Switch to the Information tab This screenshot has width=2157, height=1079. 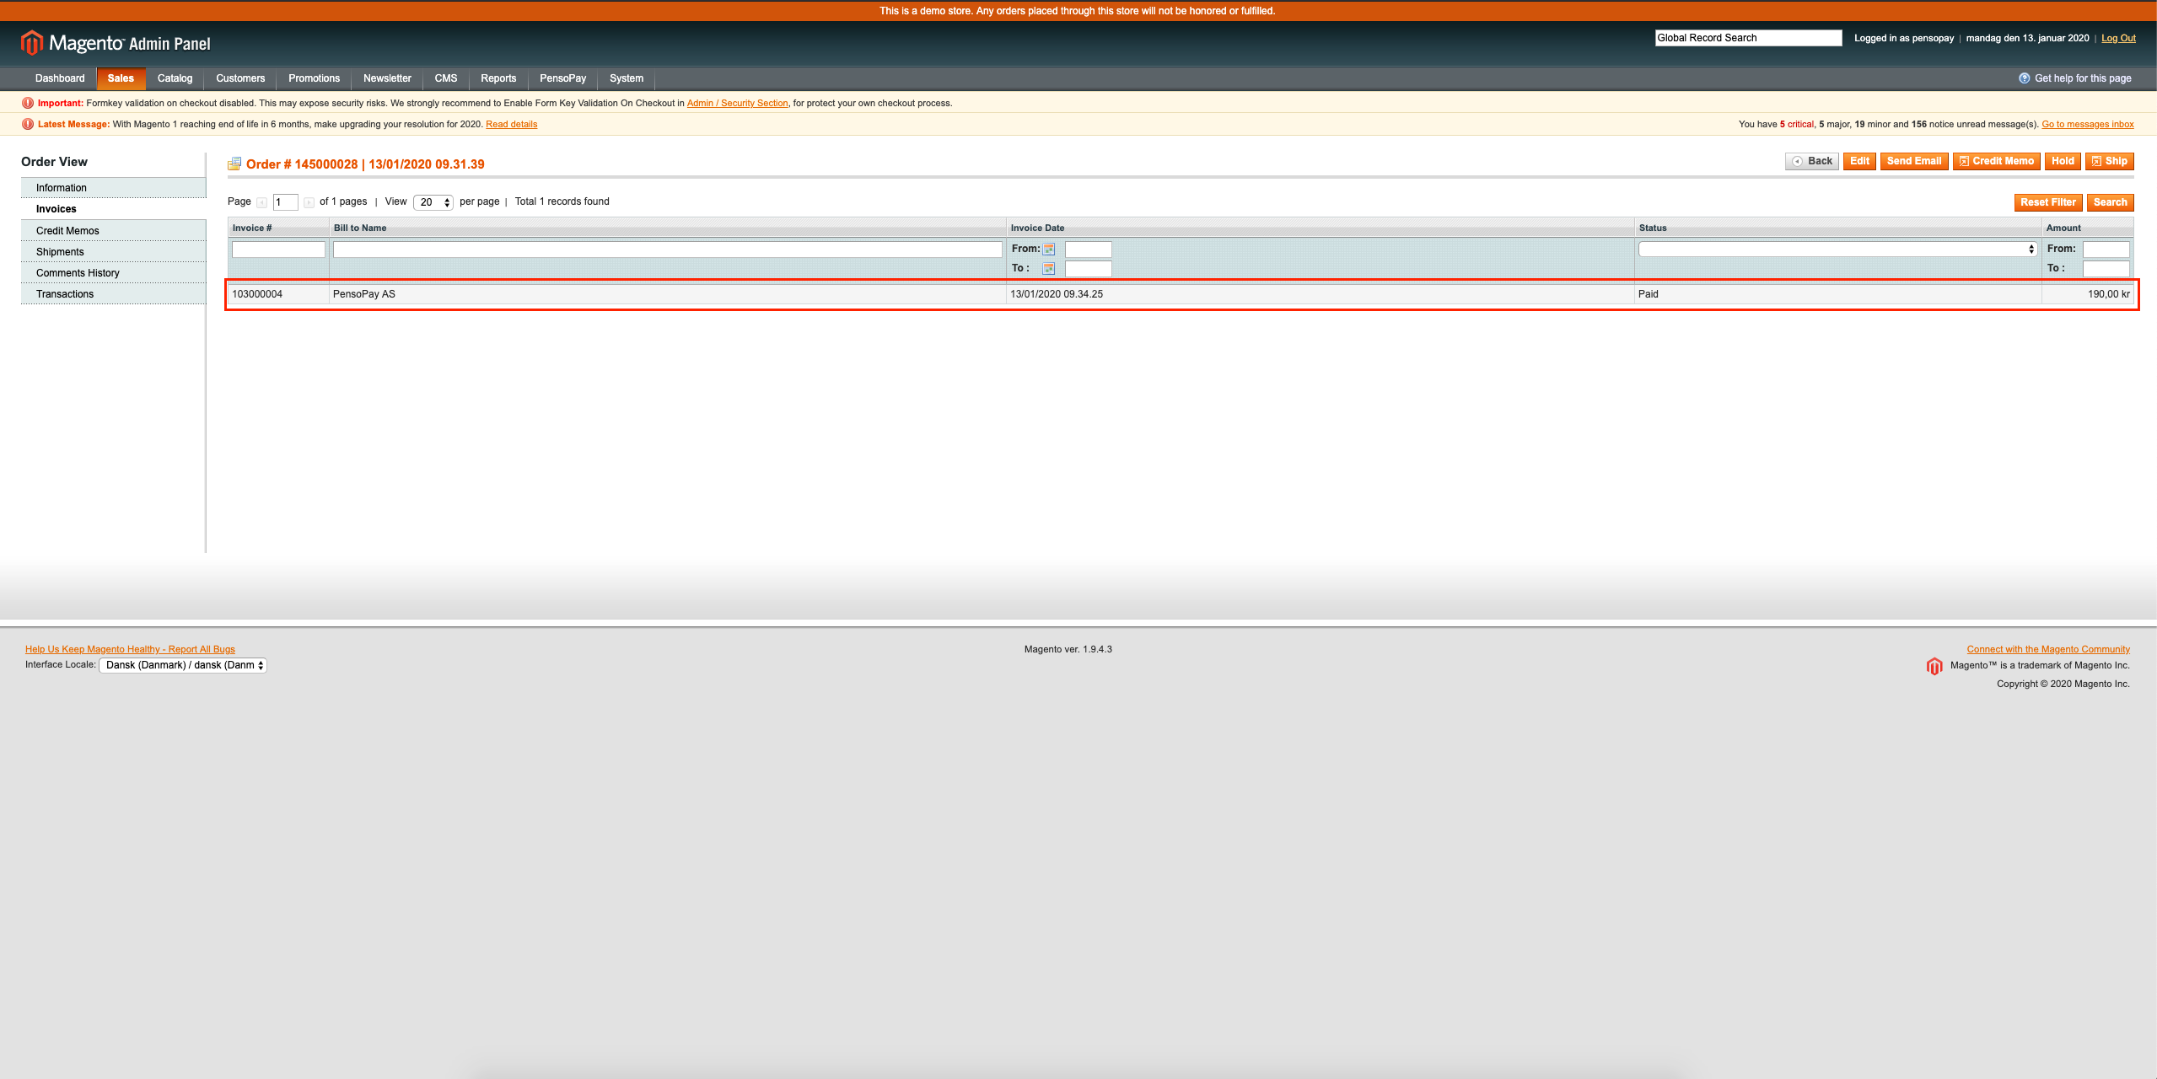click(113, 188)
